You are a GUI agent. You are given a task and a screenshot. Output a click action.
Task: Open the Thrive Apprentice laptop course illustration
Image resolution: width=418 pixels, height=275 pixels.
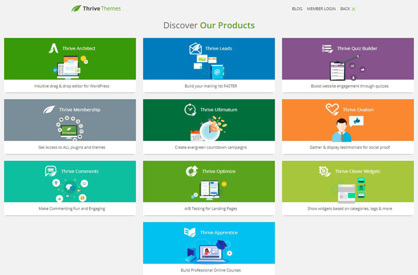[x=209, y=251]
